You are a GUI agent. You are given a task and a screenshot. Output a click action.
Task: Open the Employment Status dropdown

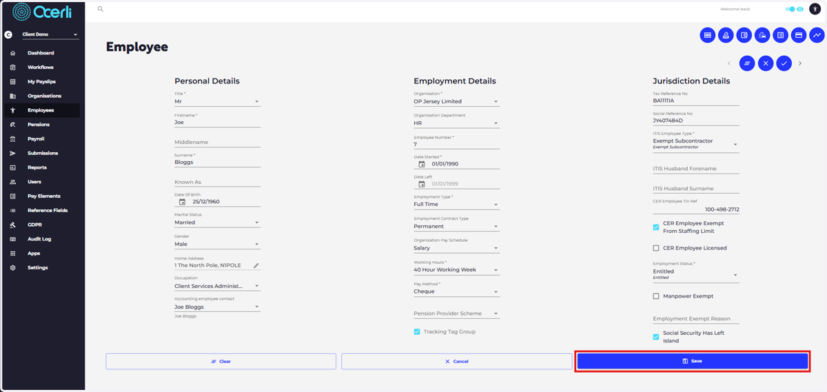(x=695, y=274)
